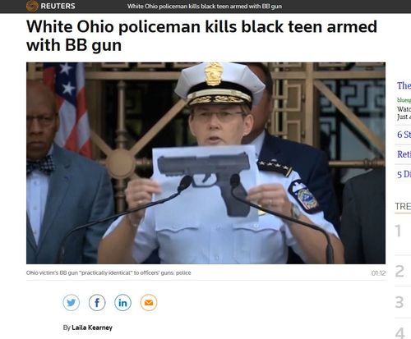The height and width of the screenshot is (339, 411).
Task: Open sidebar link starting with '6 St'
Action: point(404,135)
